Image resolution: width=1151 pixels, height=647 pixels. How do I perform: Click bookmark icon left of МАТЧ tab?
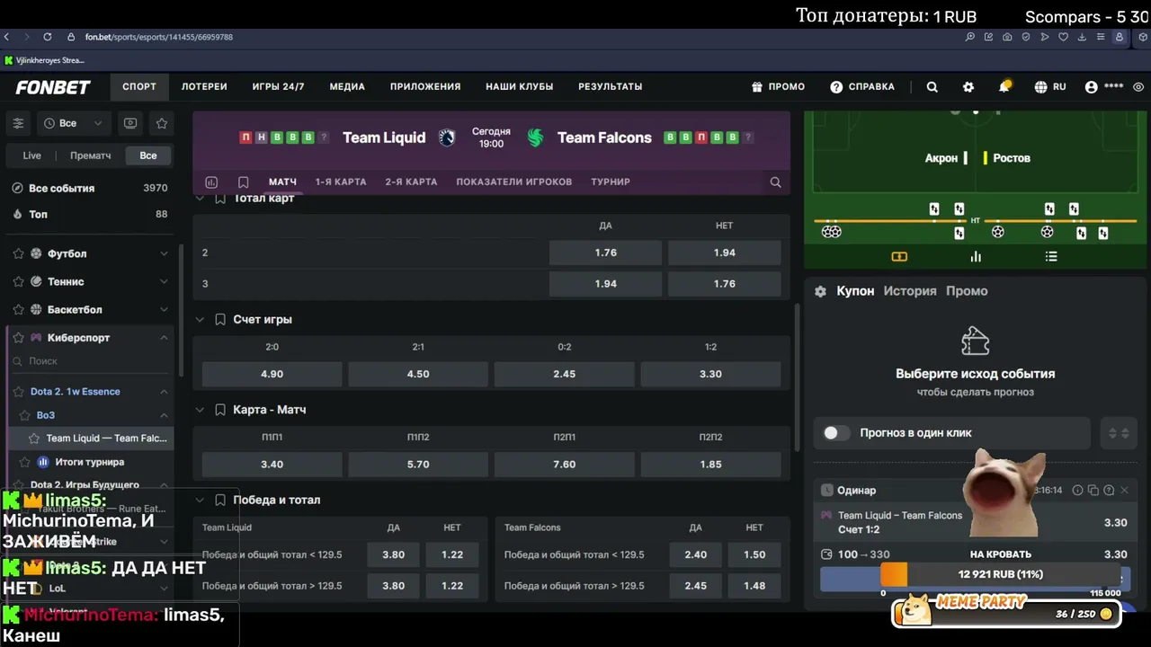(x=243, y=182)
